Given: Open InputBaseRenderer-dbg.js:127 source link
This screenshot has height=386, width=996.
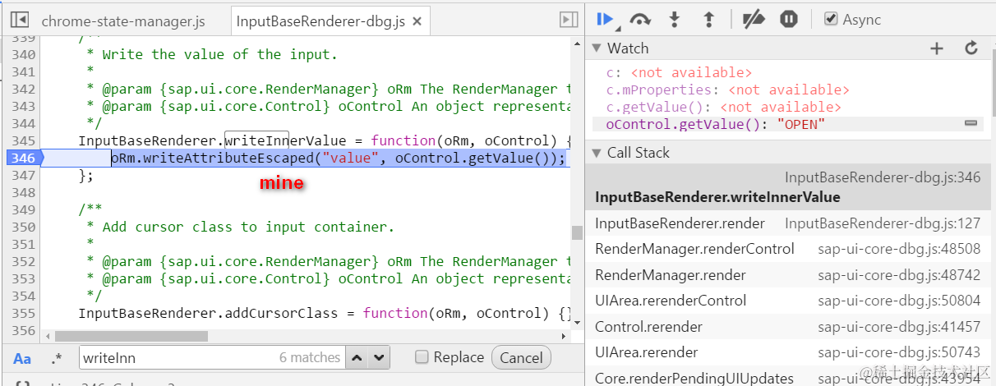Looking at the screenshot, I should [883, 223].
